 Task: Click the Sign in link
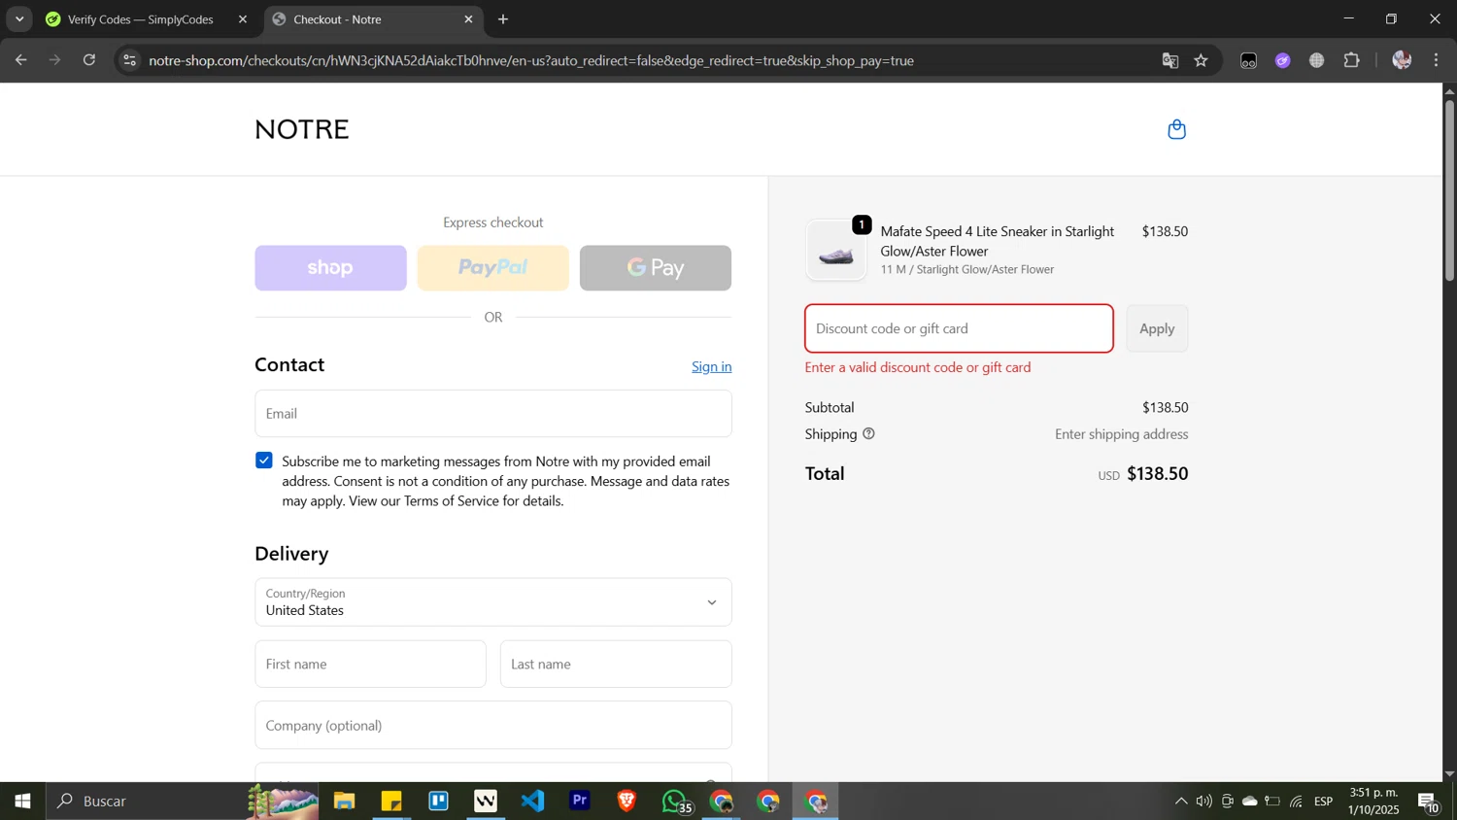pos(712,366)
